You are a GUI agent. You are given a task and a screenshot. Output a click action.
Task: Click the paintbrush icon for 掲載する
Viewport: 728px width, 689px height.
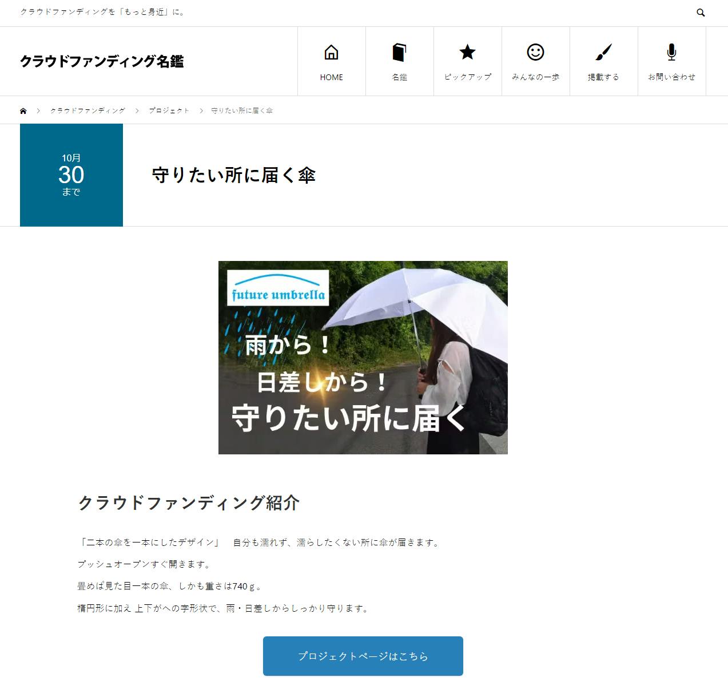[603, 53]
